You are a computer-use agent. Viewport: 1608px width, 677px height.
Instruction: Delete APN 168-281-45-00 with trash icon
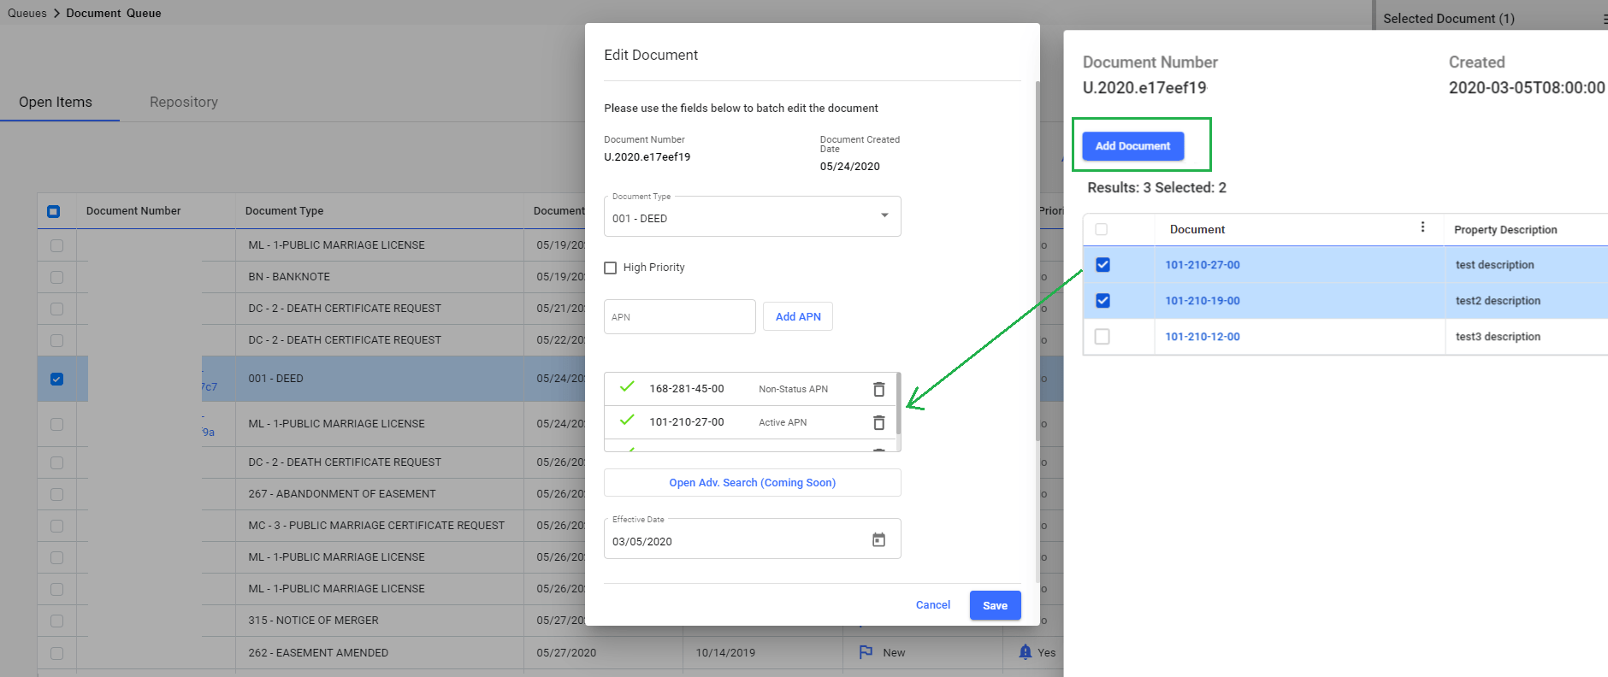click(x=878, y=389)
